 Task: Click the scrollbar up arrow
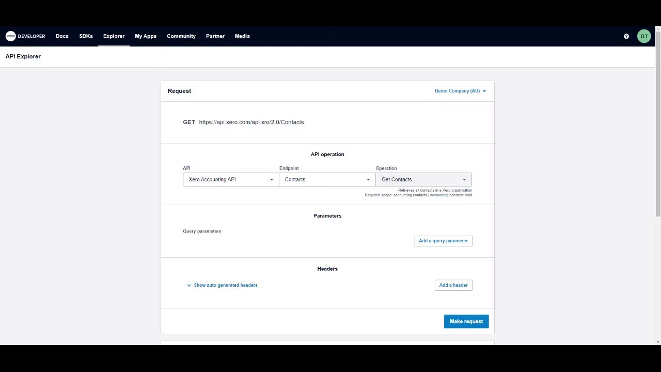coord(658,28)
